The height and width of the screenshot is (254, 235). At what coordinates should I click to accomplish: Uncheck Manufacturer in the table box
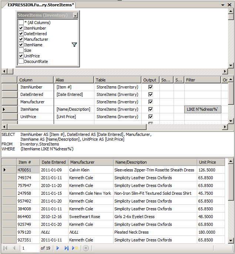coord(21,39)
